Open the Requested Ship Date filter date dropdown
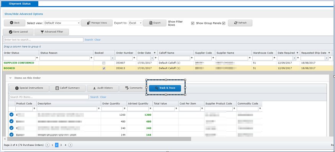Image resolution: width=335 pixels, height=152 pixels. coord(327,58)
